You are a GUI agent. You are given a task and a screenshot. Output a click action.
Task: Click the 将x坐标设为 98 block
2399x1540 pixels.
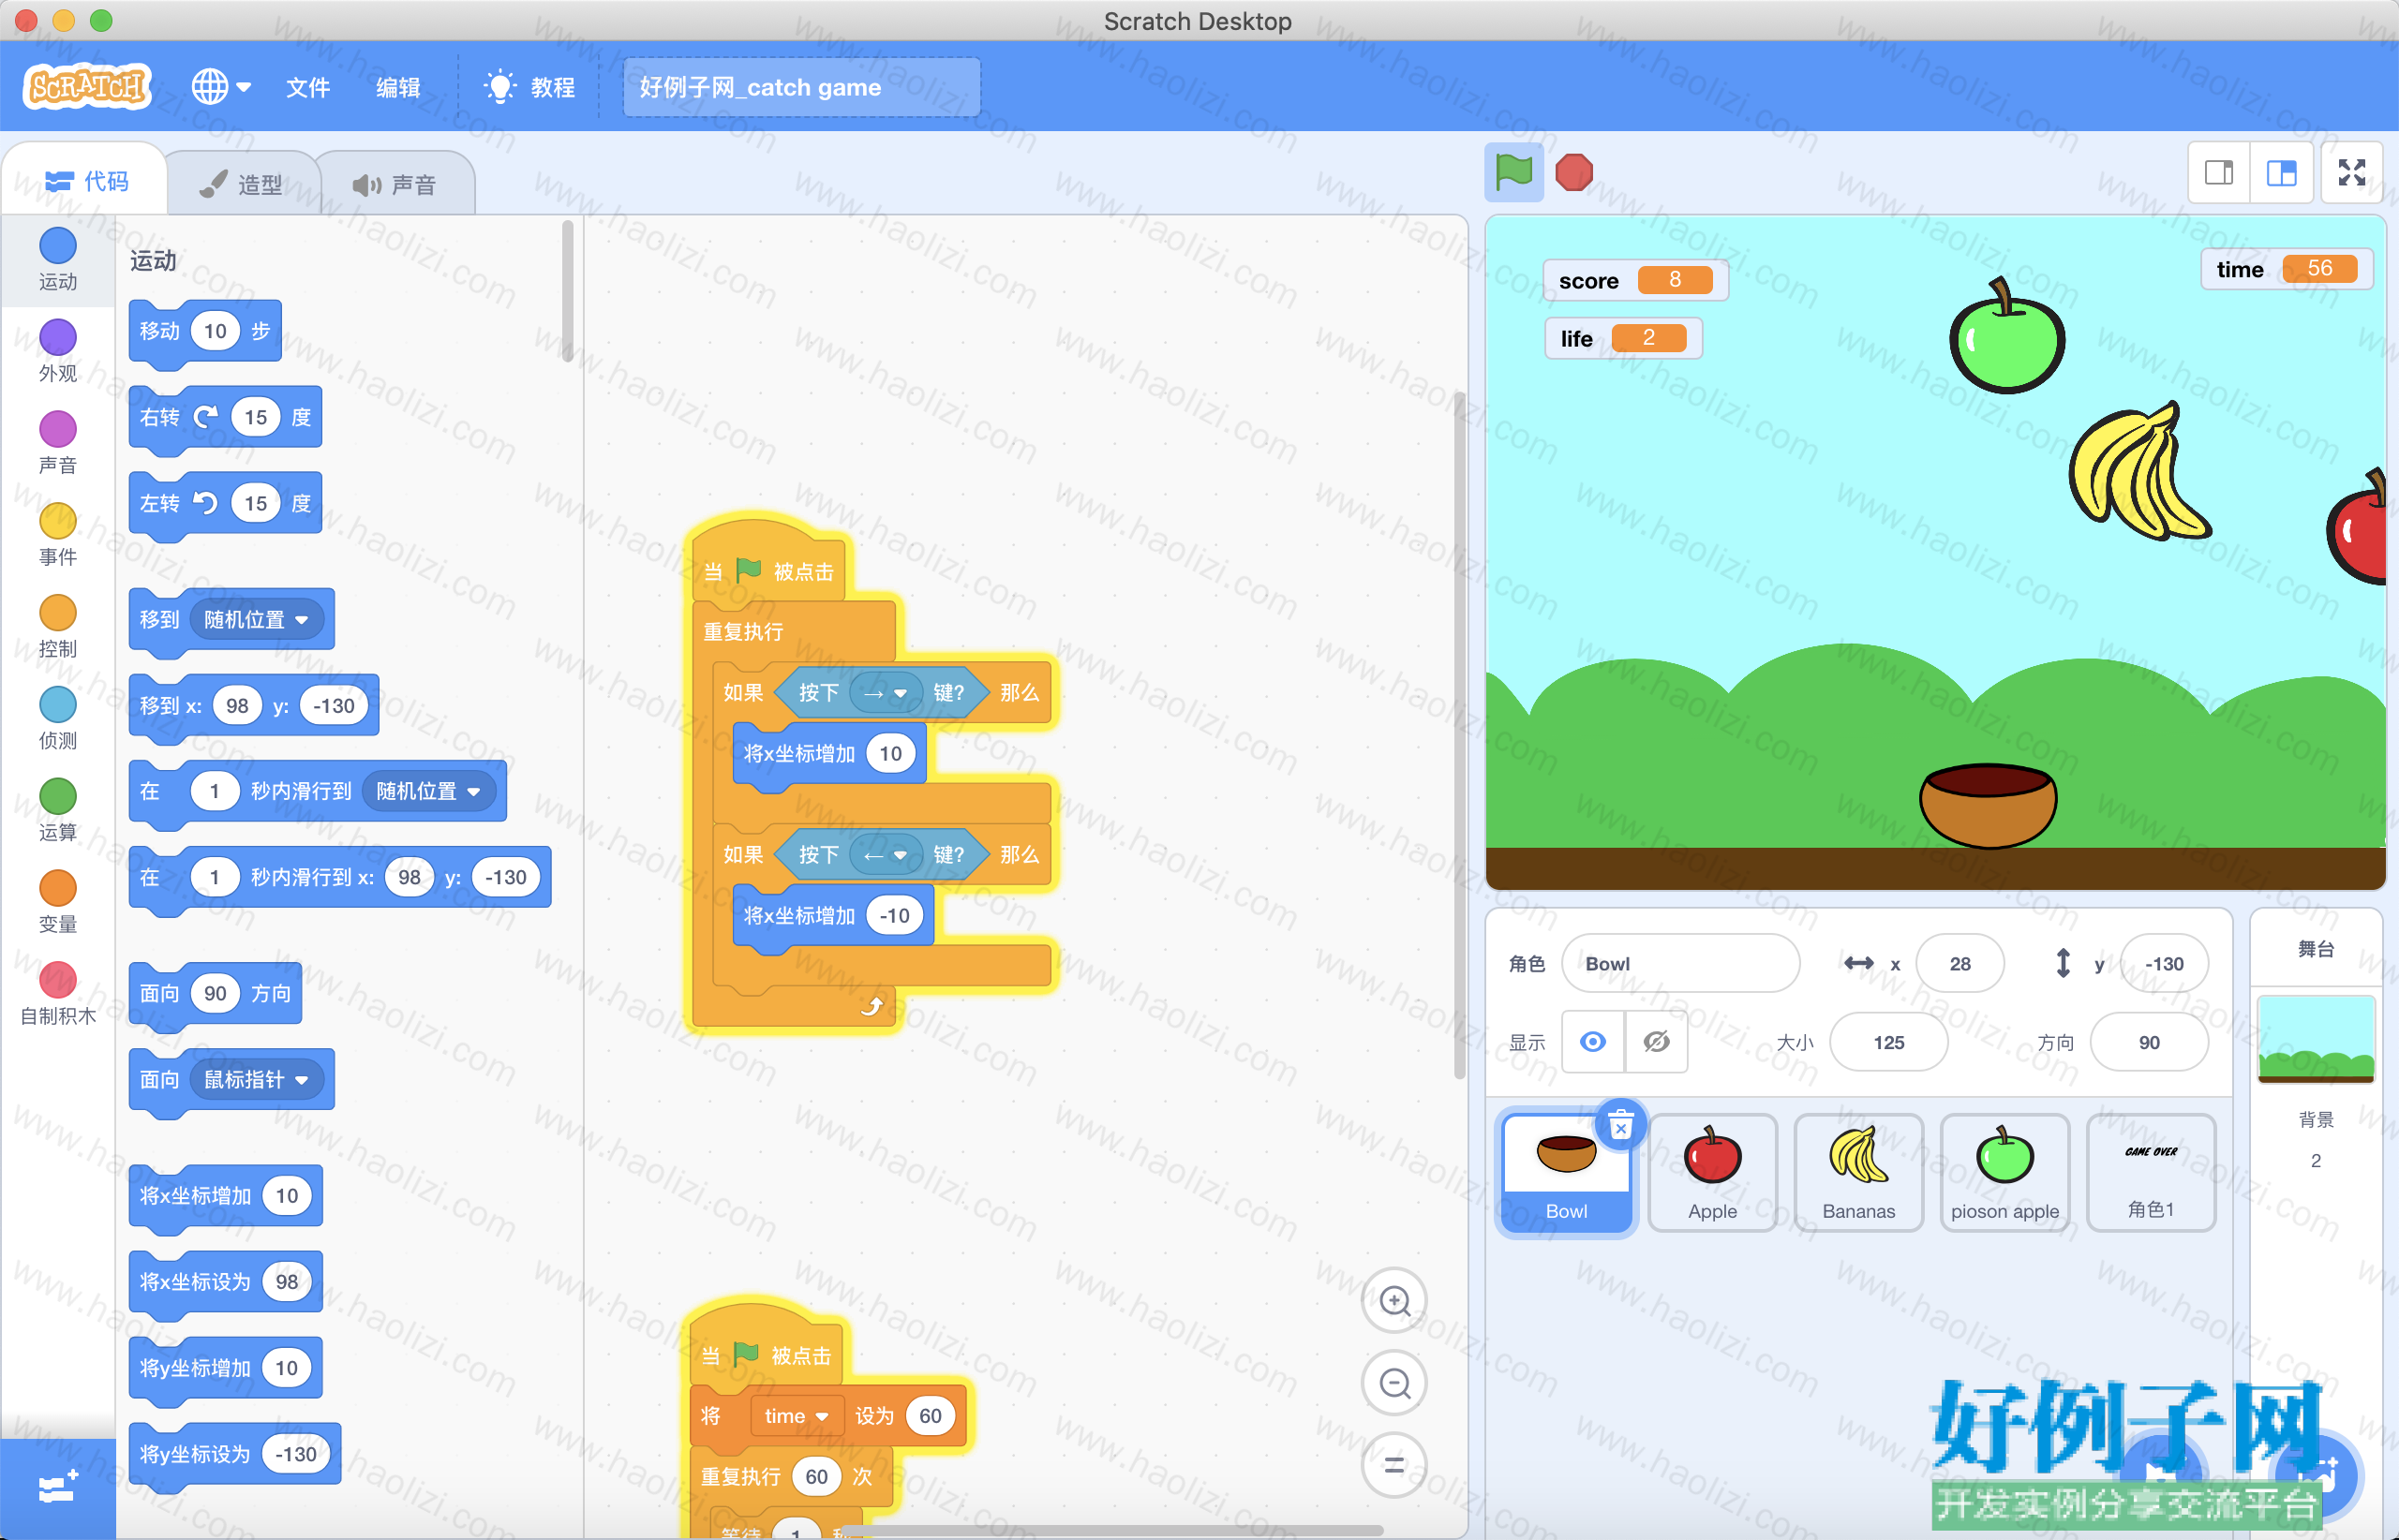point(225,1281)
